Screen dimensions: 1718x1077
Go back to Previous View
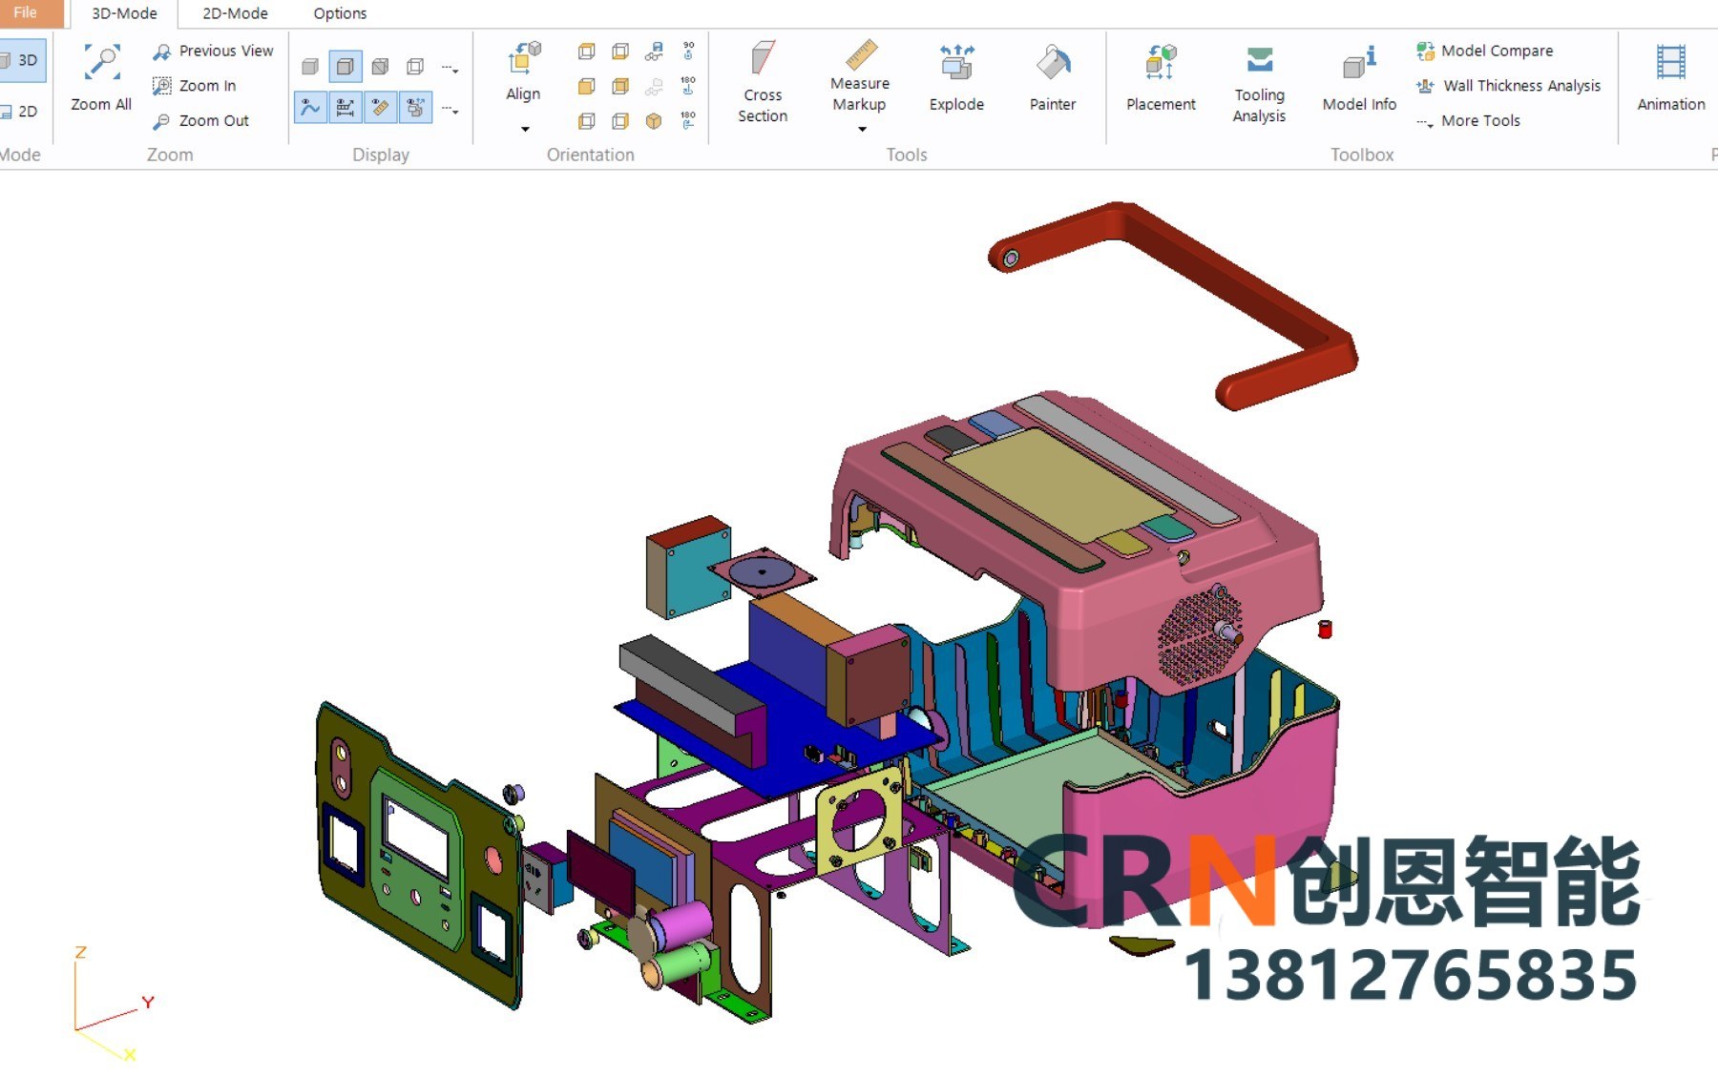tap(214, 51)
